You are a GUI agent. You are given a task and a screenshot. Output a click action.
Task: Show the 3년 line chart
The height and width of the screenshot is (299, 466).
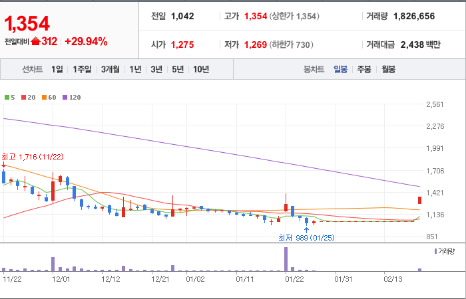(156, 69)
